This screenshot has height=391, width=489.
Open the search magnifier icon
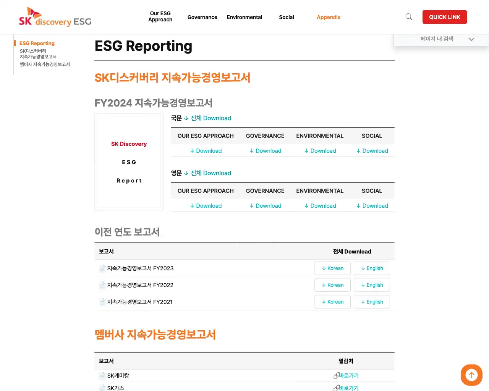click(409, 17)
